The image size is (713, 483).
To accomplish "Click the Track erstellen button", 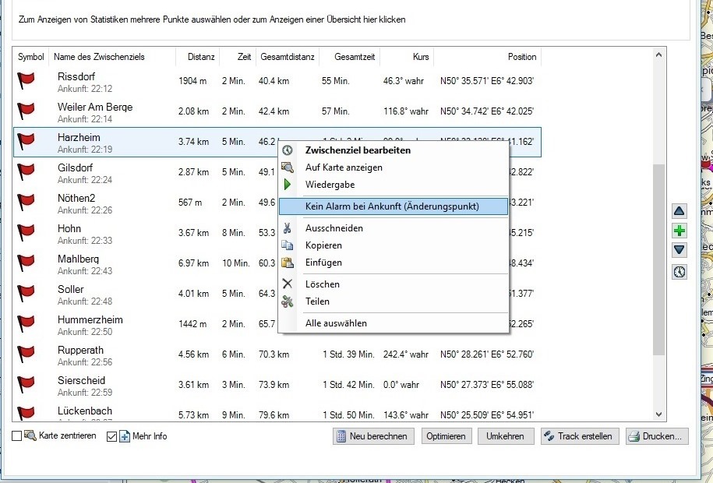I will (579, 436).
